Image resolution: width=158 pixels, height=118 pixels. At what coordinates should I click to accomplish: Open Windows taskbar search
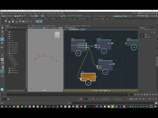[6, 107]
